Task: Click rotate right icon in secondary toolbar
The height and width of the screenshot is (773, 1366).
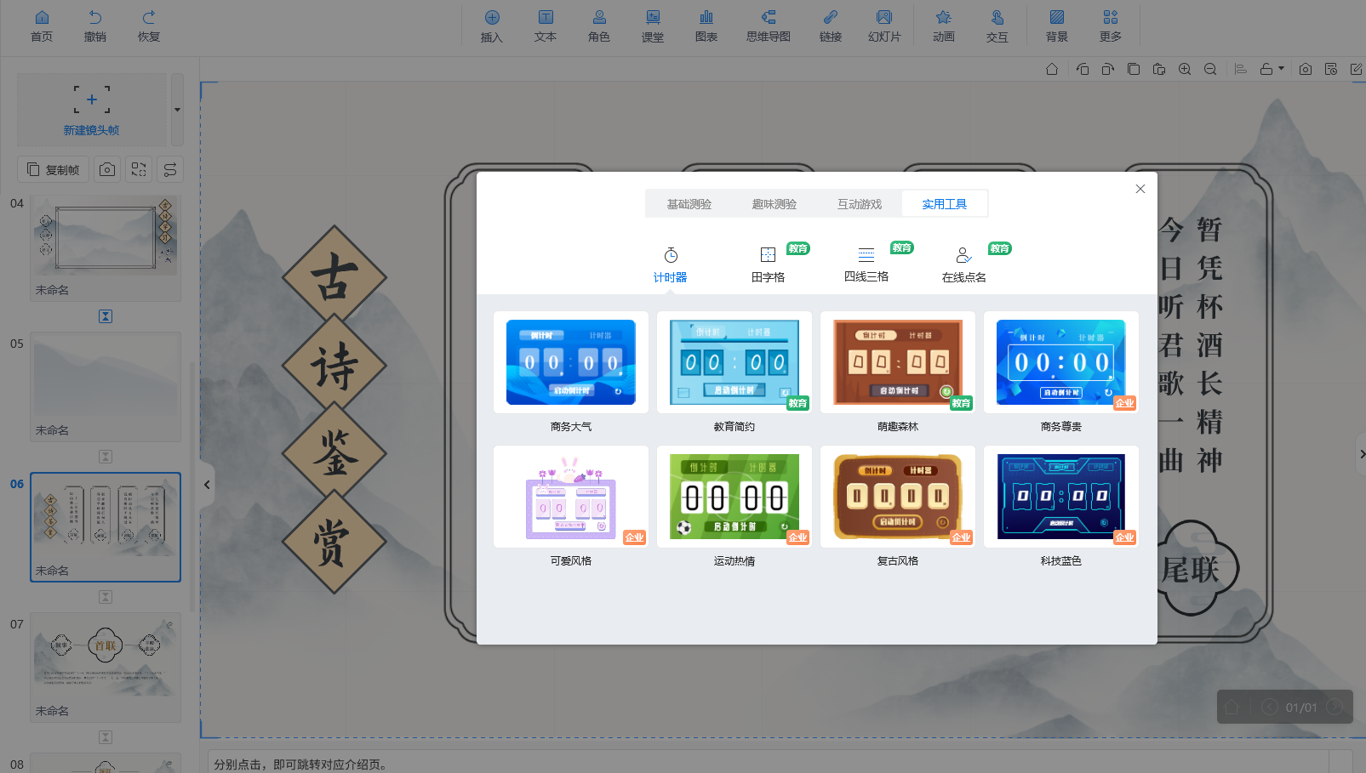Action: pos(1108,69)
